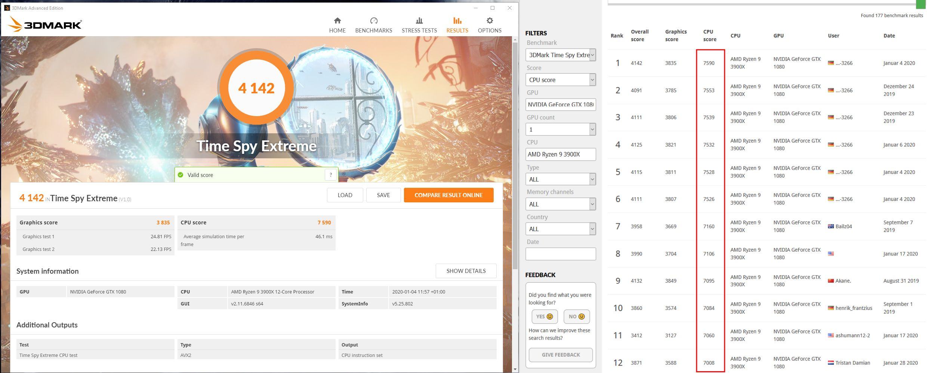Image resolution: width=932 pixels, height=373 pixels.
Task: Click the NO feedback button
Action: [x=577, y=317]
